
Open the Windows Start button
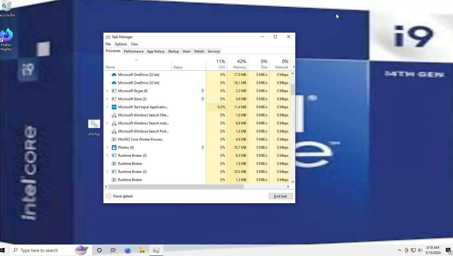pos(3,250)
